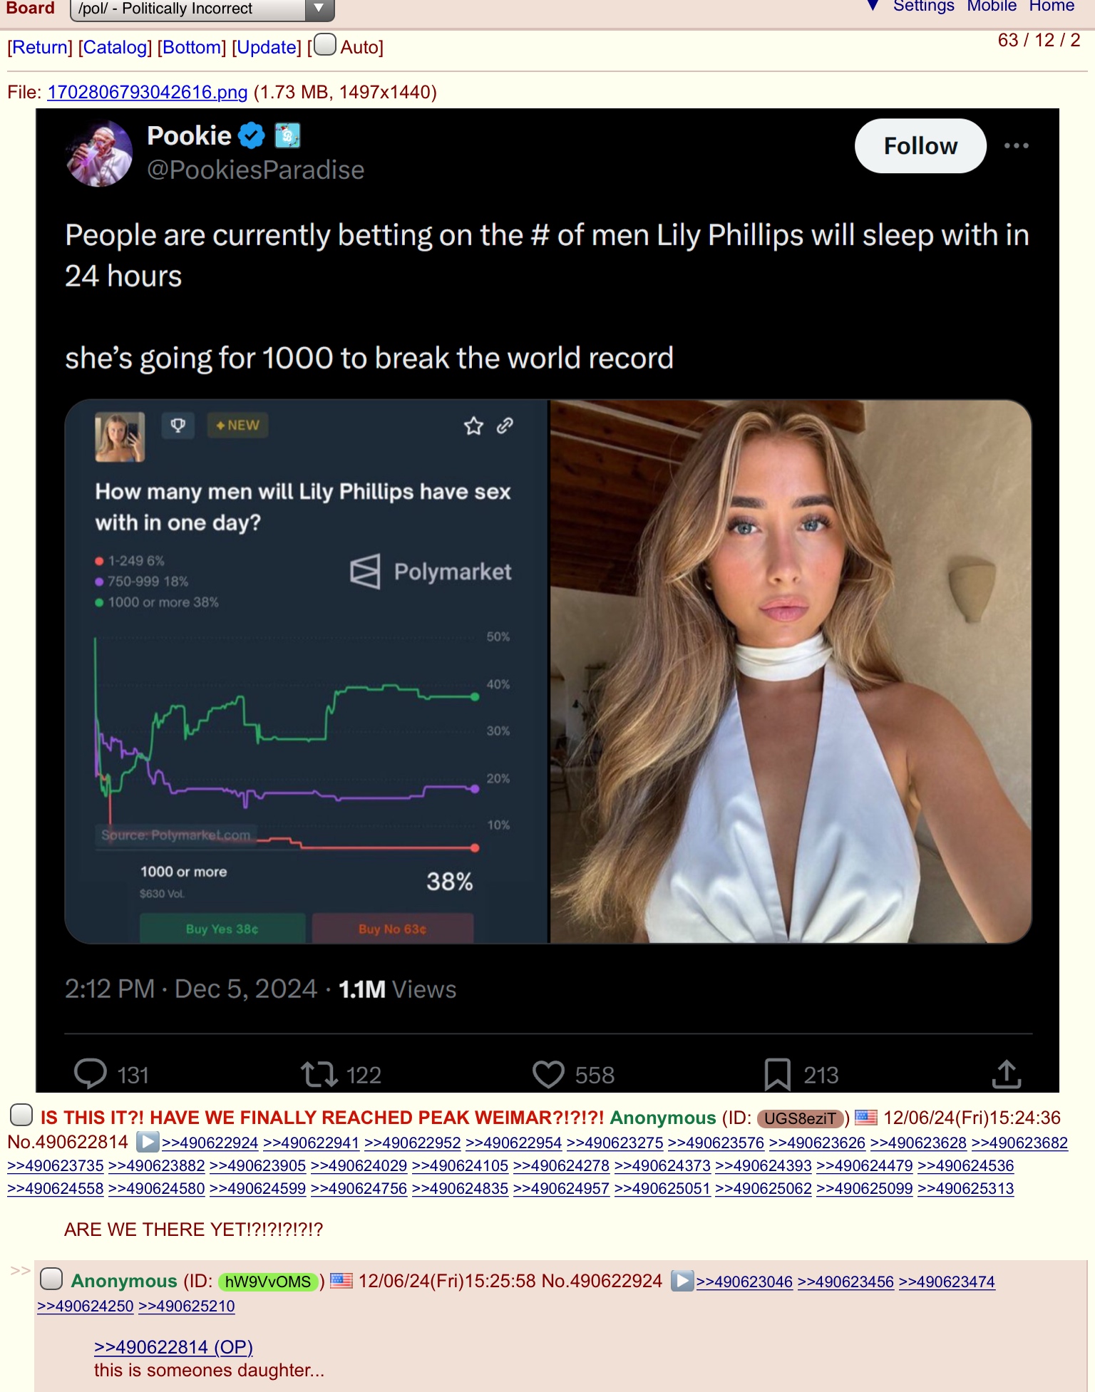Enable the Auto update checkbox
1095x1392 pixels.
pyautogui.click(x=325, y=45)
